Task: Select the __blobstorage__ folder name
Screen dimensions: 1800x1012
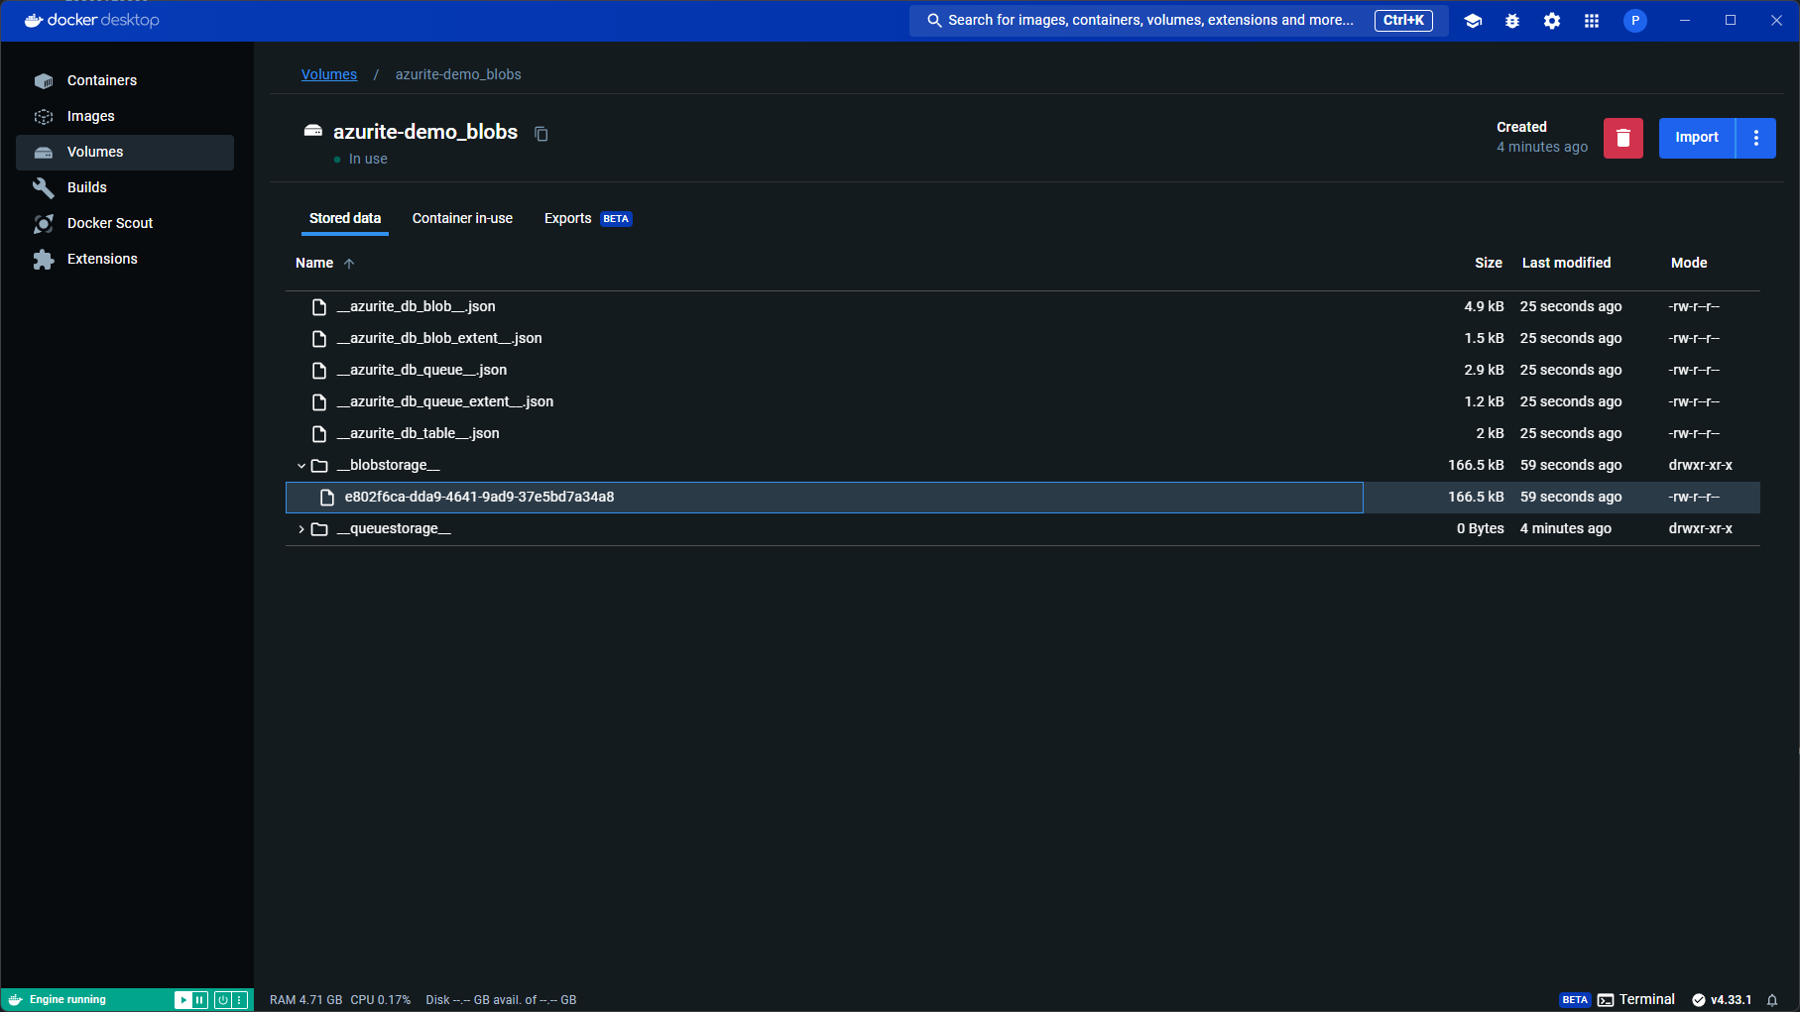Action: click(x=389, y=465)
